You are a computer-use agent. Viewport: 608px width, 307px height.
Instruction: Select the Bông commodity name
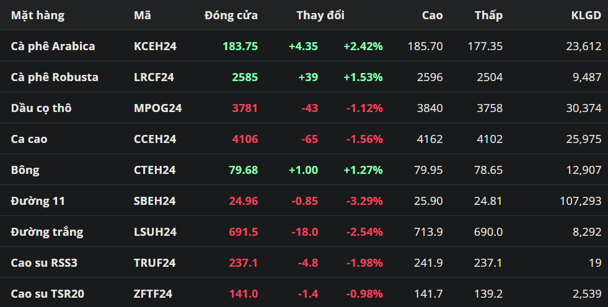click(x=25, y=170)
